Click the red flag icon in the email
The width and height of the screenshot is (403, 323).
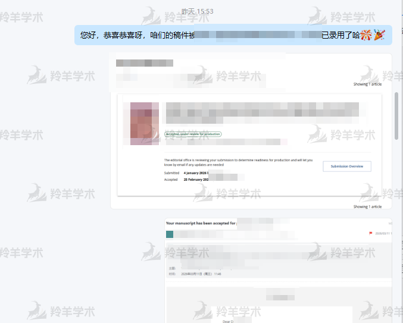click(371, 233)
